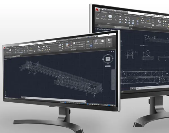This screenshot has width=169, height=133.
Task: Switch to the Parametric ribbon tab on back monitor
Action: click(128, 15)
